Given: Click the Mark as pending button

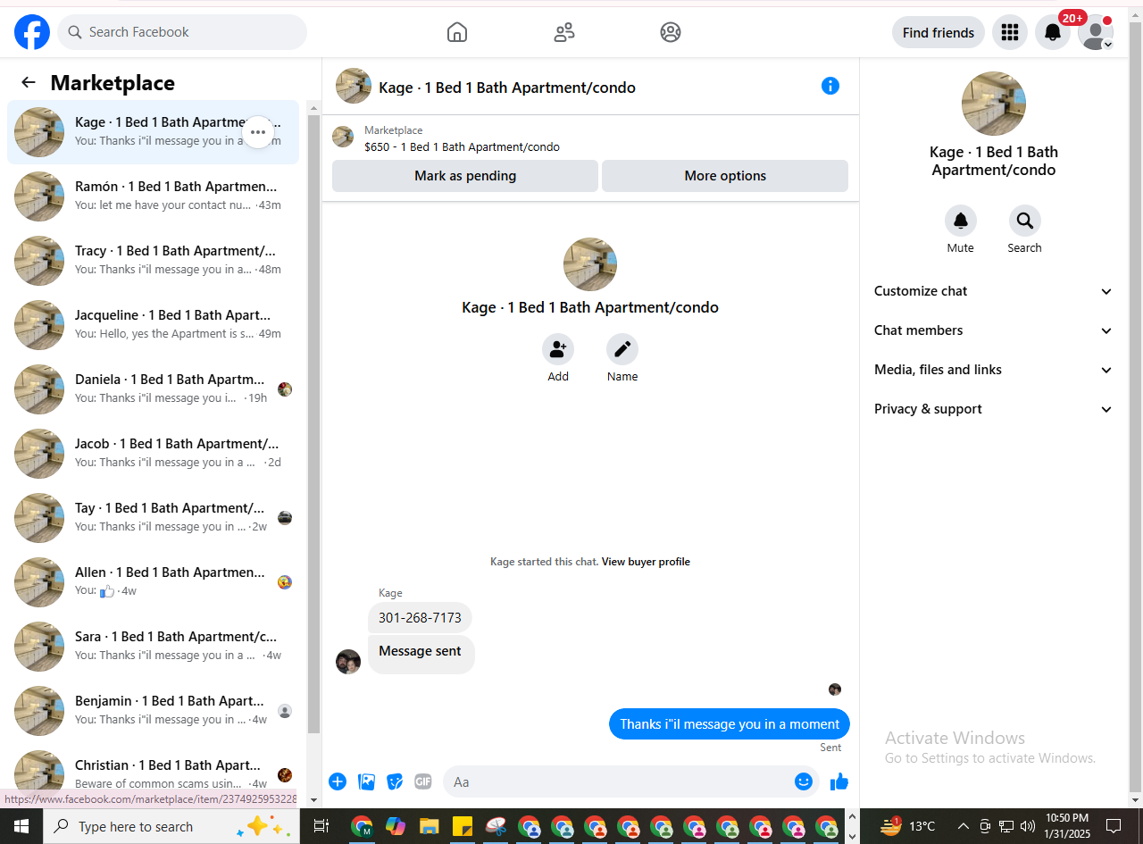Looking at the screenshot, I should click(465, 176).
